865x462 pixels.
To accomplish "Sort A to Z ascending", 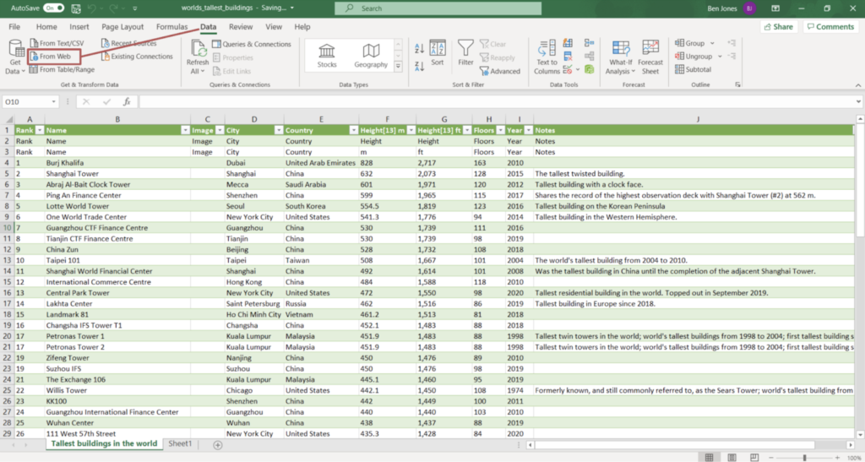I will [x=419, y=48].
